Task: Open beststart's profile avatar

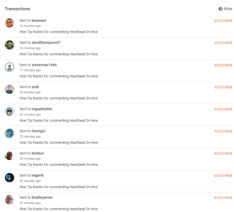Action: [9, 23]
